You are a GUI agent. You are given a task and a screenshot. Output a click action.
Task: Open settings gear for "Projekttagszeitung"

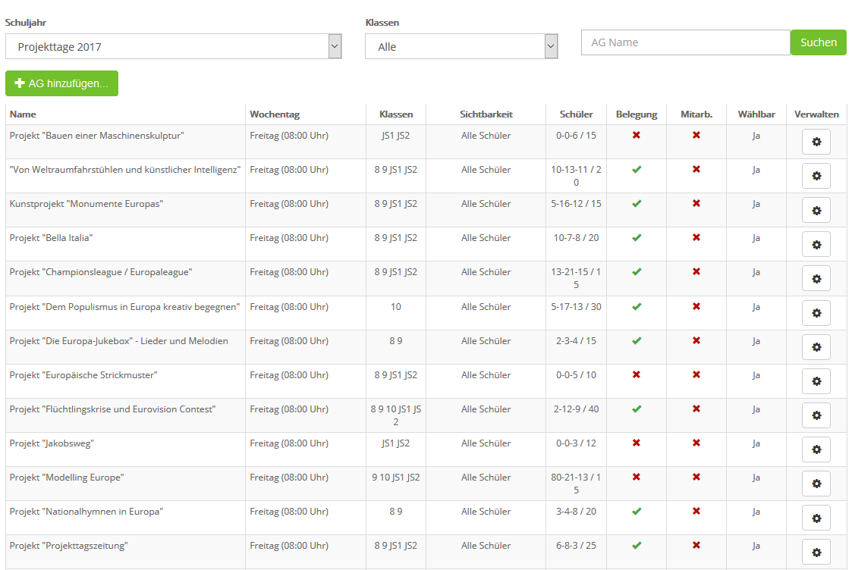point(816,552)
